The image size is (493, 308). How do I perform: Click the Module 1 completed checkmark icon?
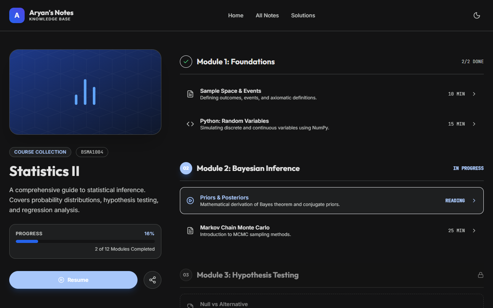click(x=186, y=62)
